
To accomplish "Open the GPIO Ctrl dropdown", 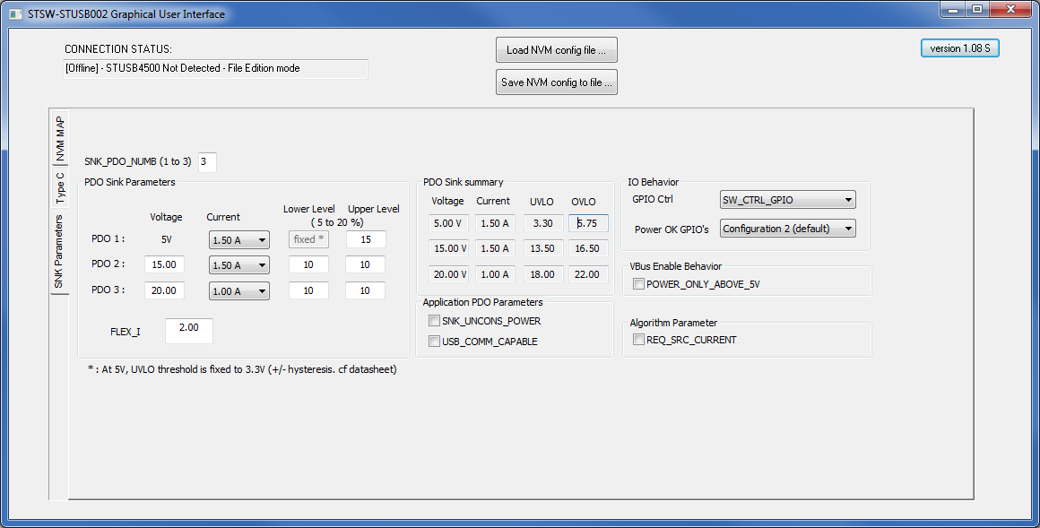I will coord(787,200).
